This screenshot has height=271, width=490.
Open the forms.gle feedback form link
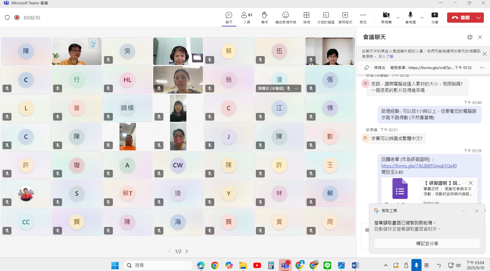point(419,166)
